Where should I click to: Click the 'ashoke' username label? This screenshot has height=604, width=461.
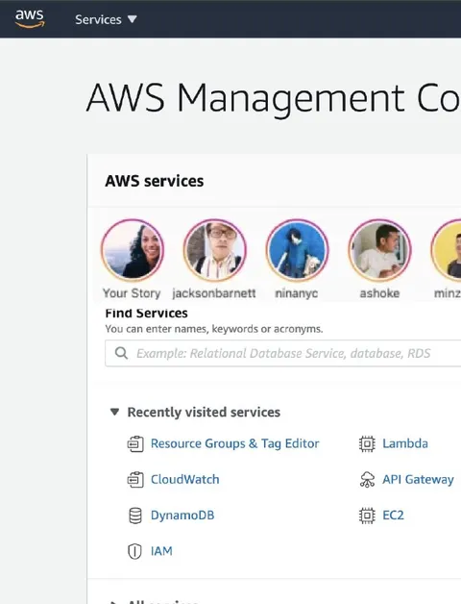(x=379, y=293)
